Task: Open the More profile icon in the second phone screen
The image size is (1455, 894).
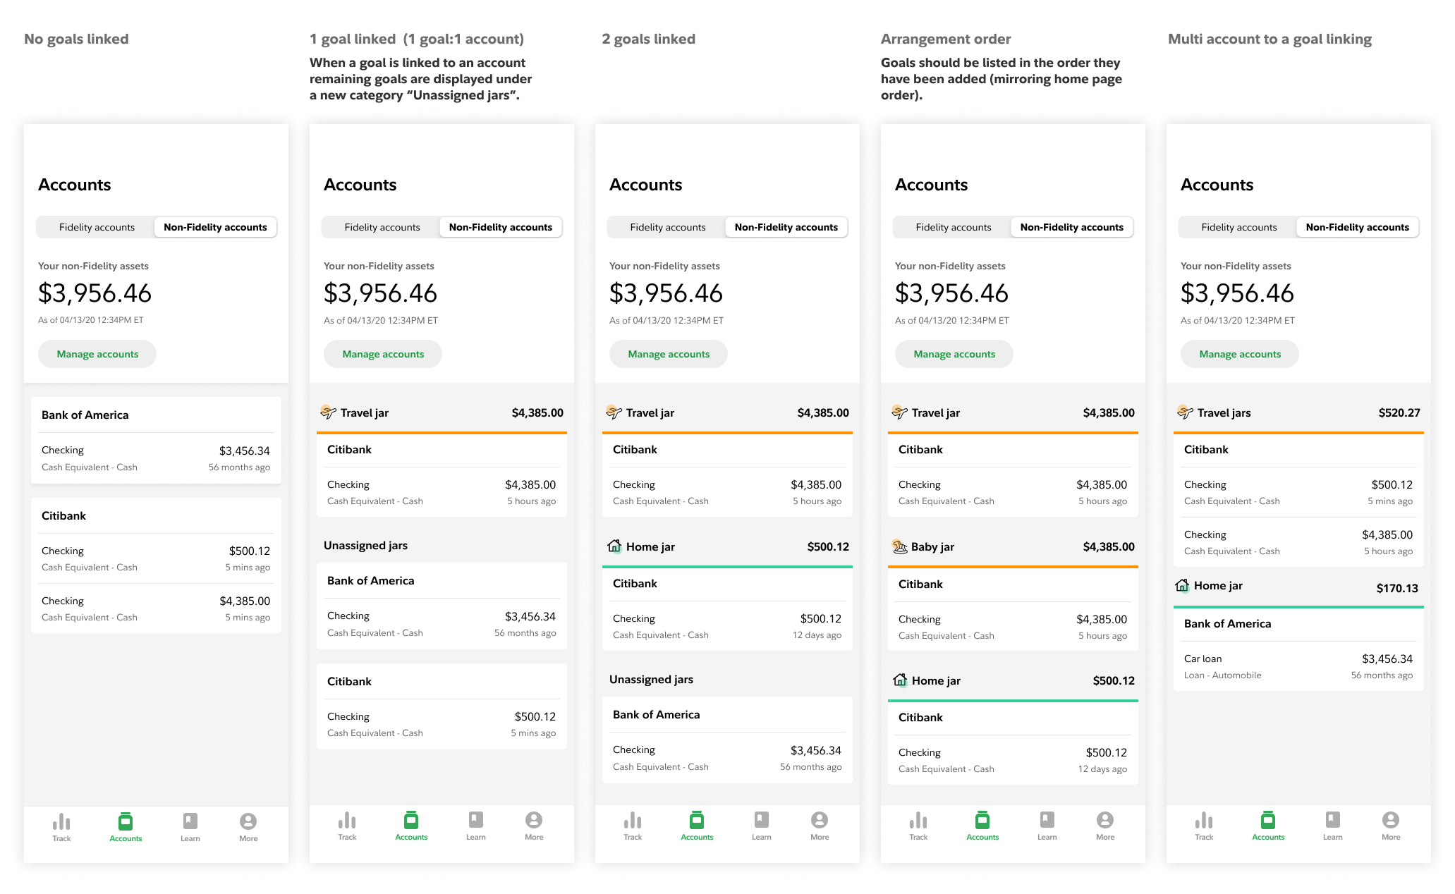Action: coord(534,820)
